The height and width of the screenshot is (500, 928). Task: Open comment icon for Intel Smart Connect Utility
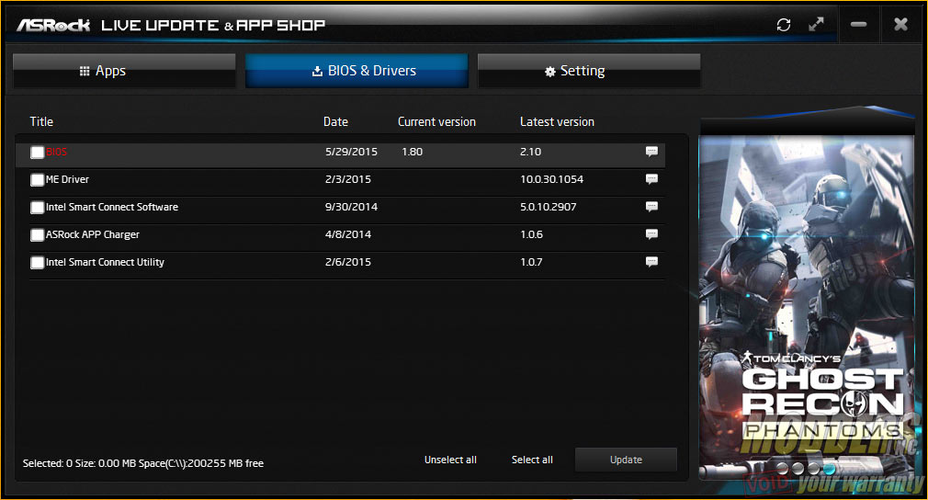click(x=651, y=262)
